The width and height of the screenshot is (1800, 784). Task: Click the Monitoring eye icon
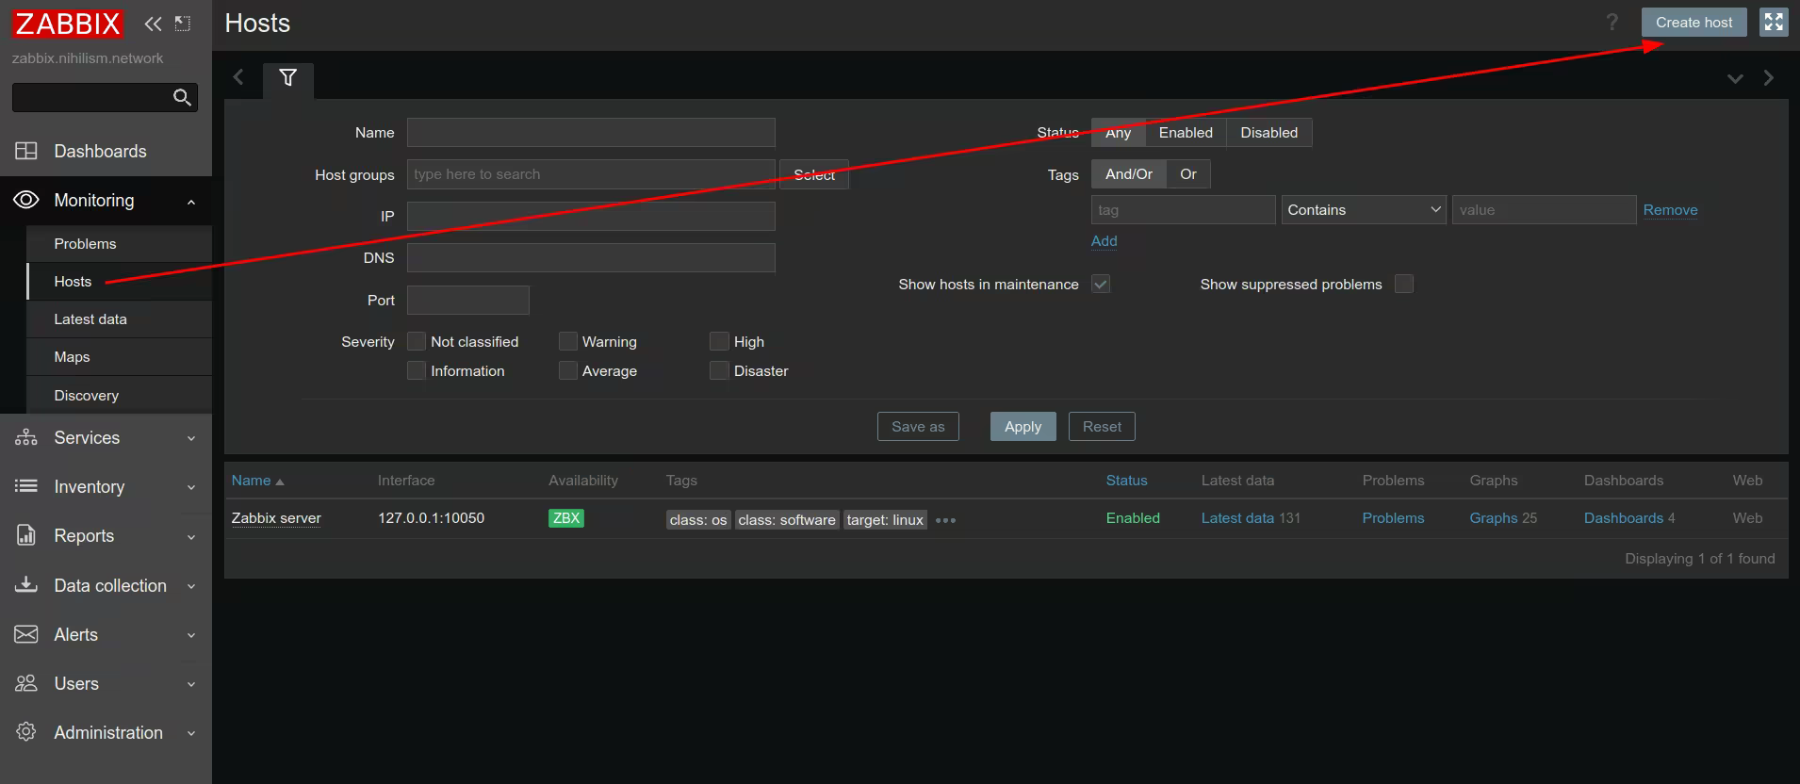point(26,200)
